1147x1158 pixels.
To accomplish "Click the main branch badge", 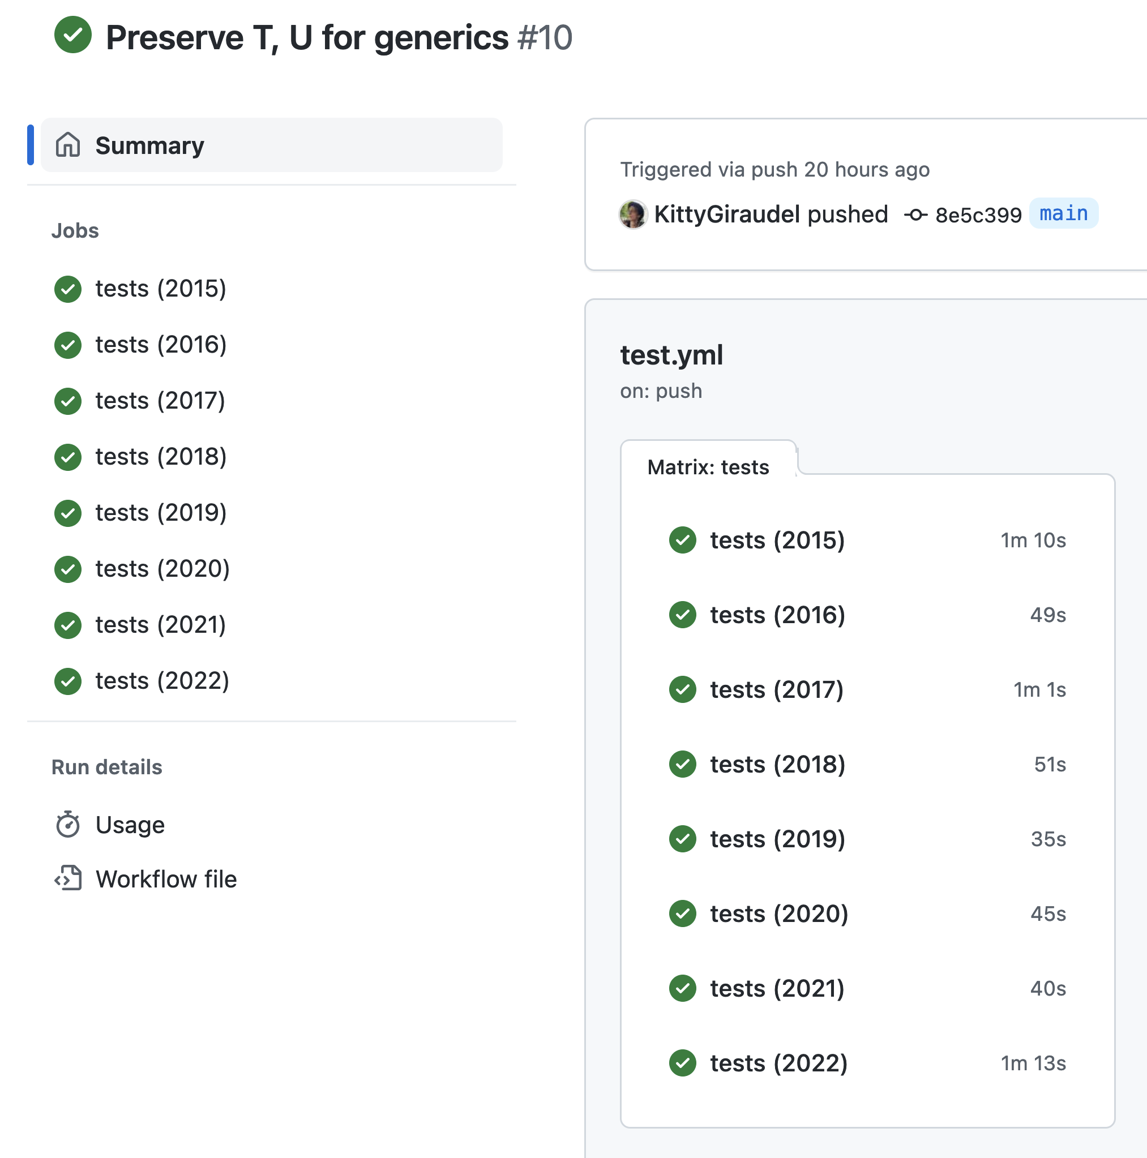I will pyautogui.click(x=1064, y=214).
